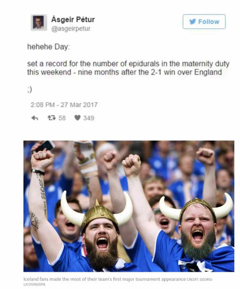
Task: Click the photo caption about Iceland fans
Action: pyautogui.click(x=105, y=279)
